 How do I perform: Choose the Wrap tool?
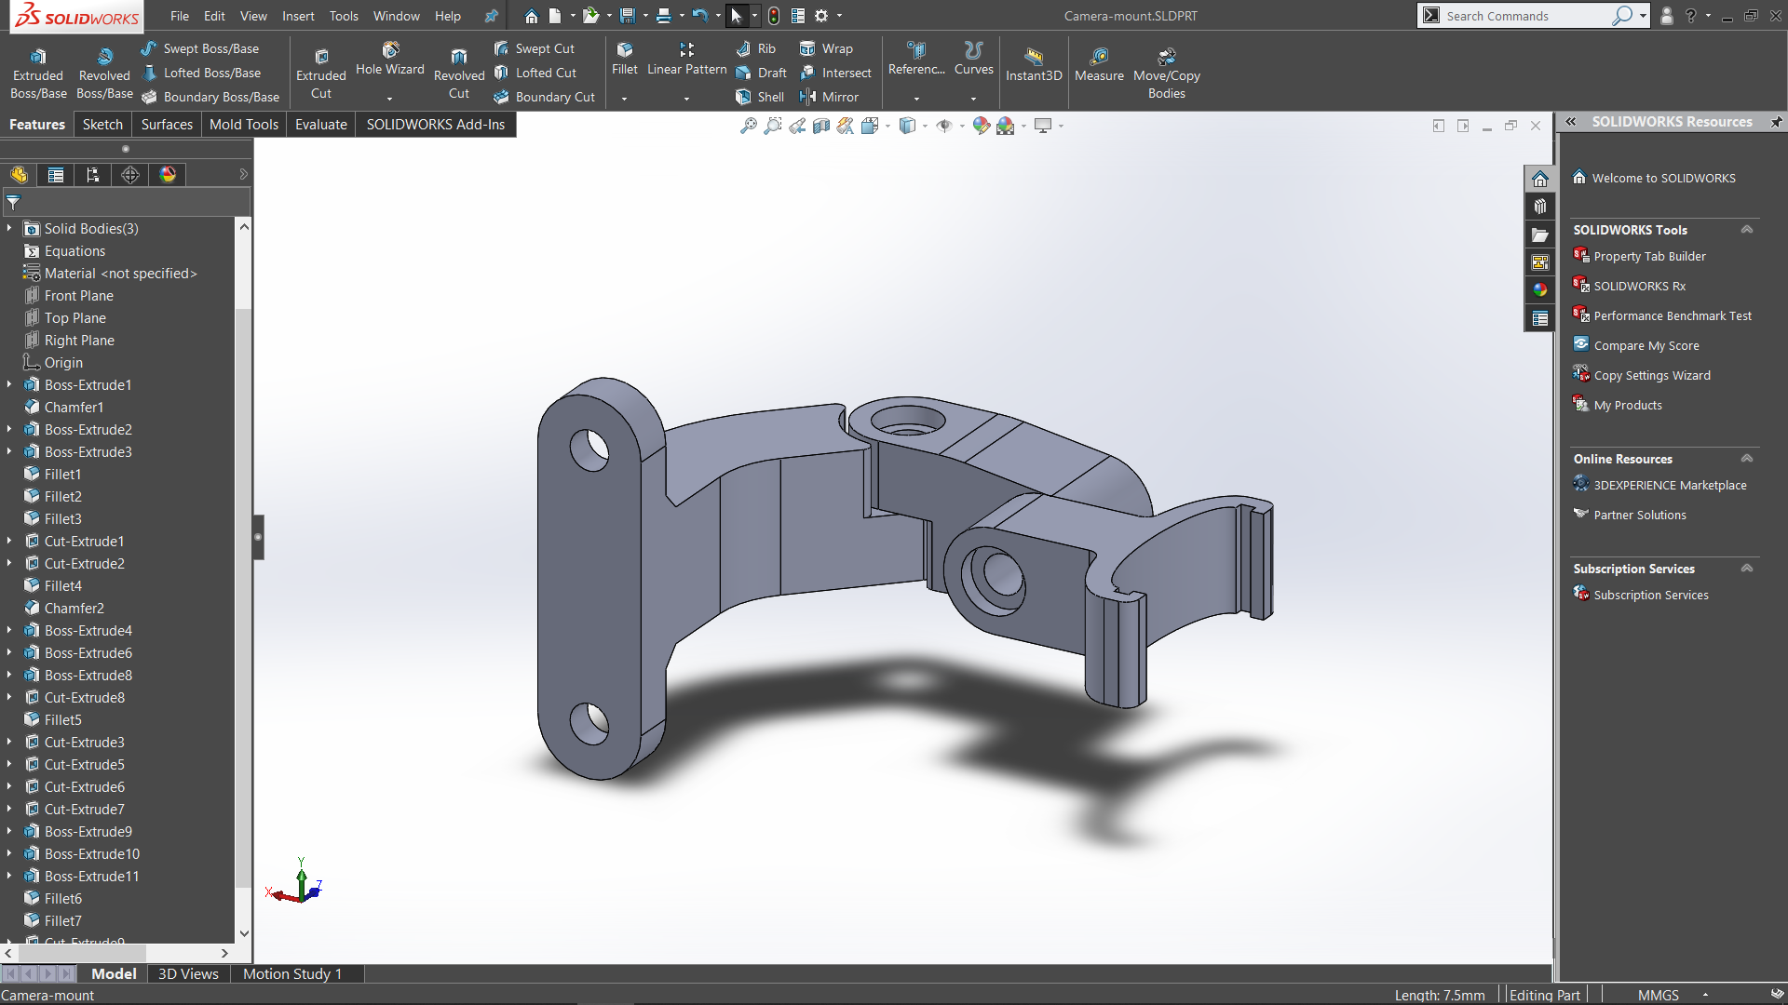point(826,48)
